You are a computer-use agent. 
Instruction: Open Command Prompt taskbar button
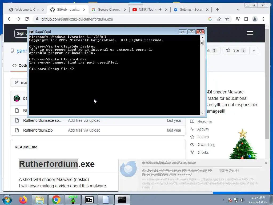(122, 200)
